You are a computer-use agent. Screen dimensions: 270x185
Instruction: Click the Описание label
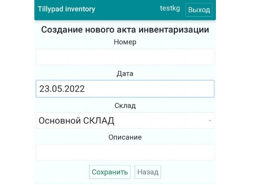coord(125,137)
